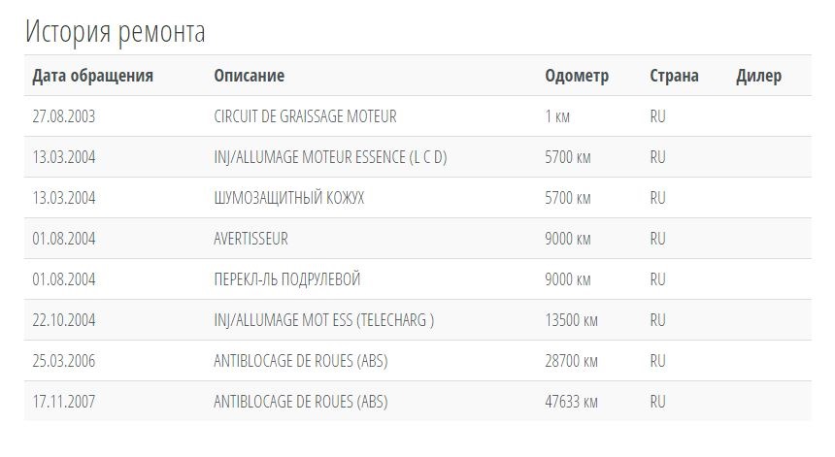Select CIRCUIT DE GRAISSAGE MOTEUR description

[305, 116]
